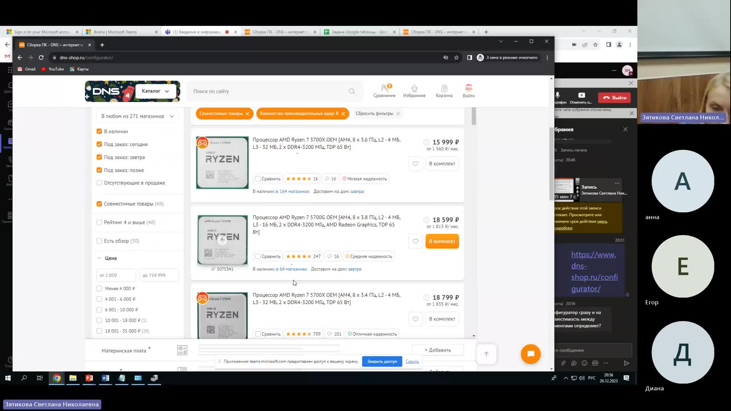Open Избранное favorites icon
The width and height of the screenshot is (731, 411).
(x=414, y=91)
